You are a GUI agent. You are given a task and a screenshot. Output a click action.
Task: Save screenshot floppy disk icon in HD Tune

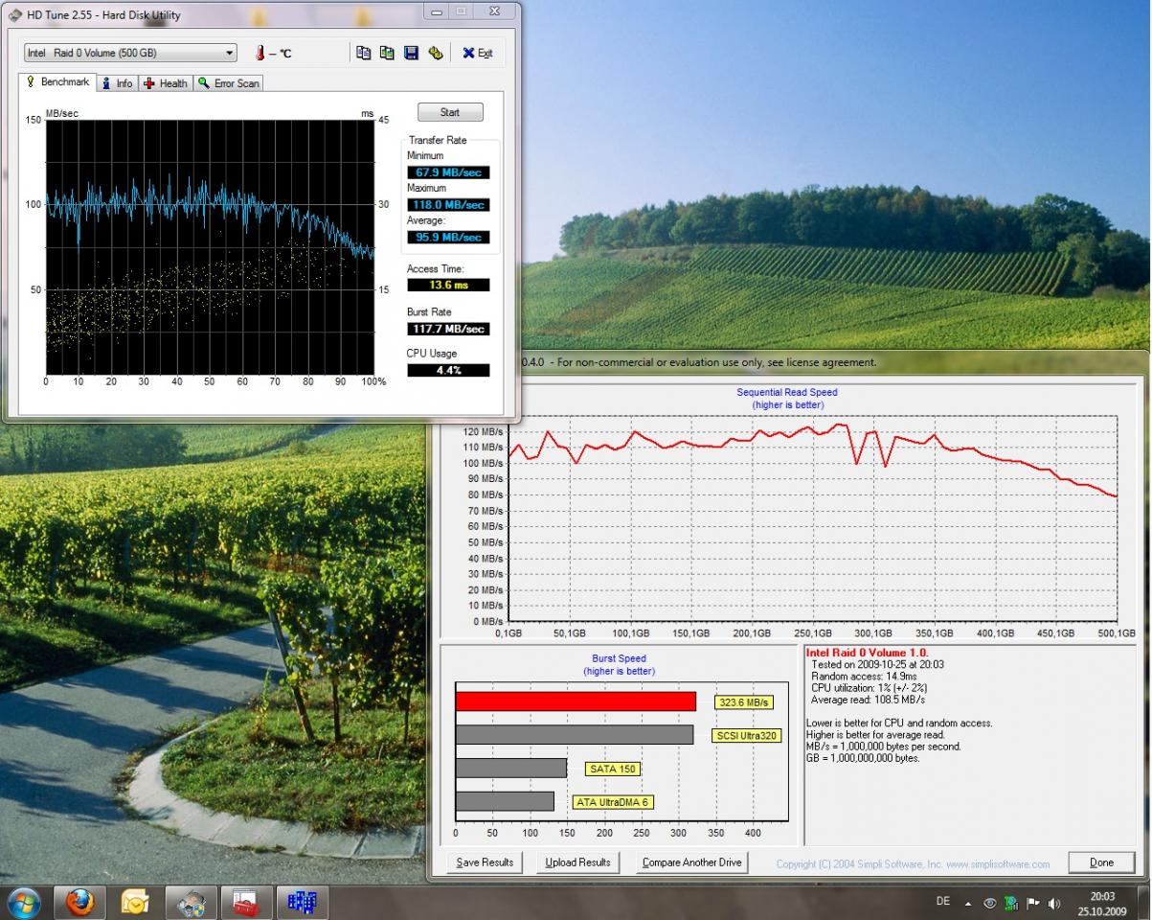(411, 53)
